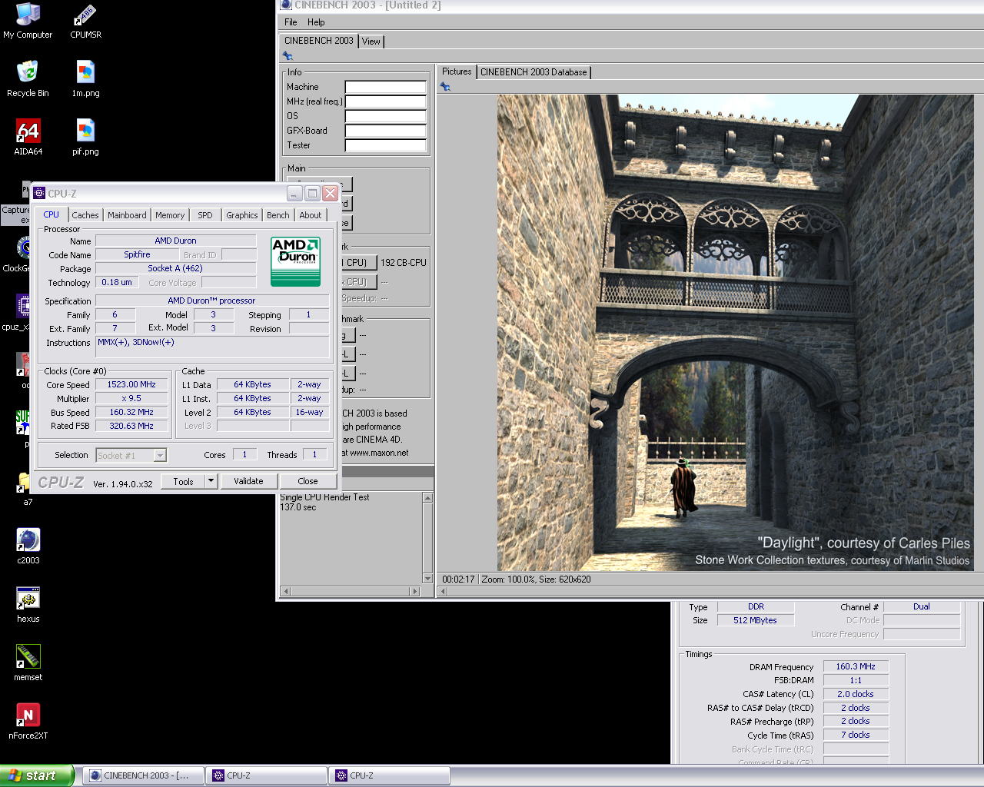Open the Memory tab in CPU-Z
Viewport: 984px width, 787px height.
170,215
